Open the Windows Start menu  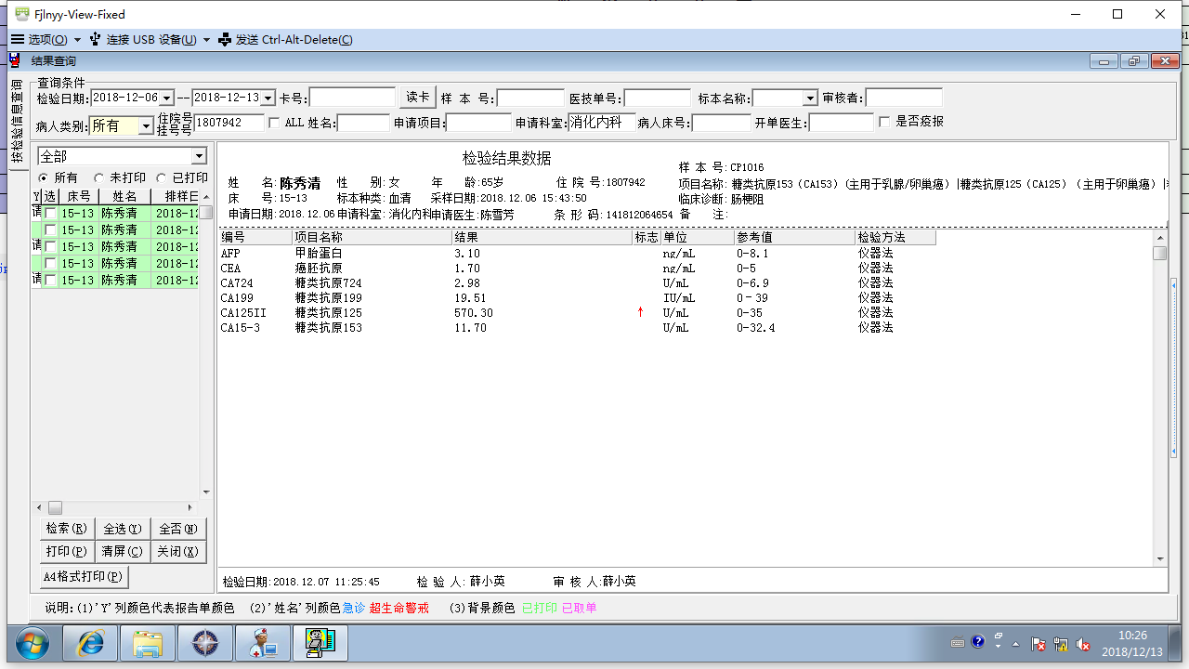[31, 643]
